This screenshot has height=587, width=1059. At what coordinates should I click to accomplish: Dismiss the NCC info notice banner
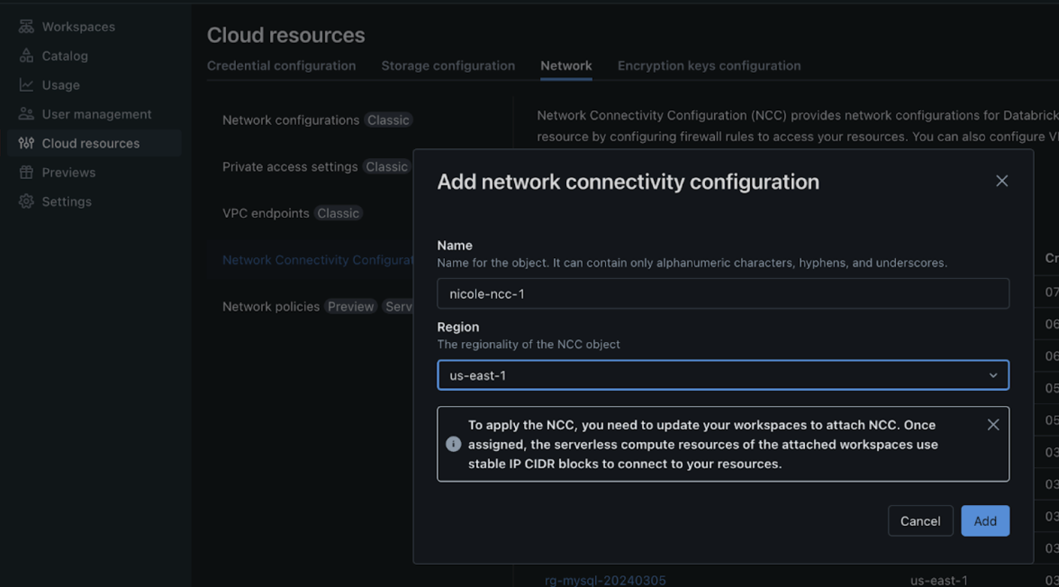993,425
